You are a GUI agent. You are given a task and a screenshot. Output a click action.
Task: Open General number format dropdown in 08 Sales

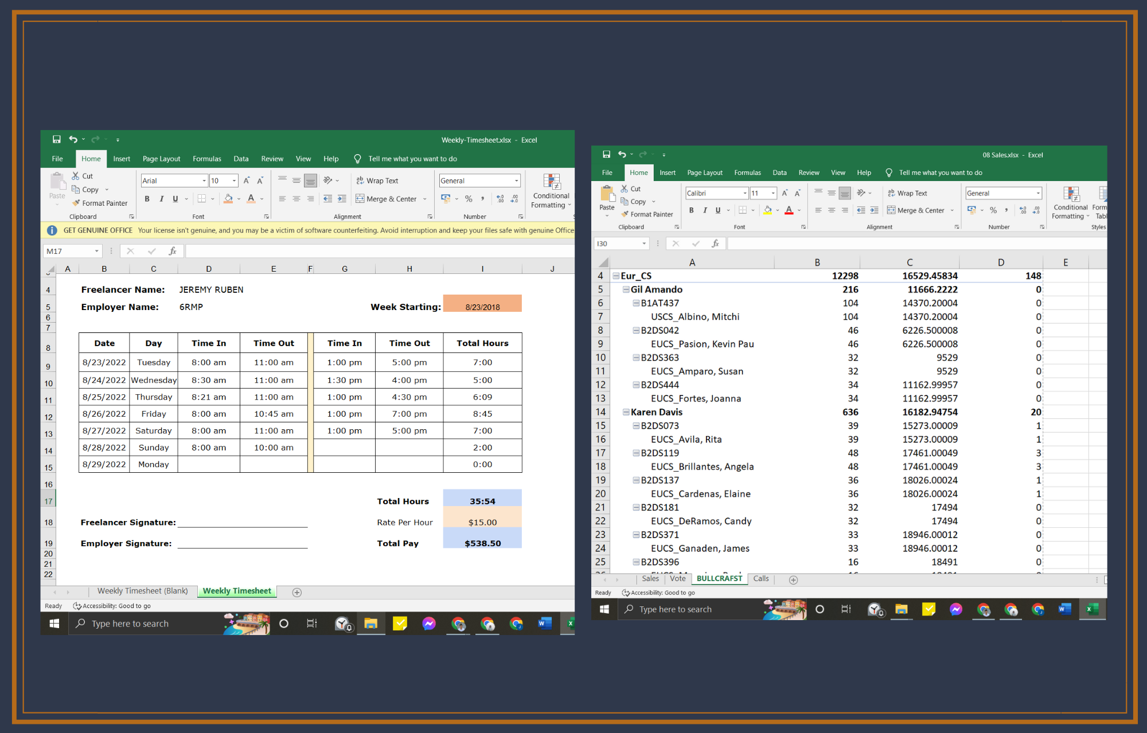pyautogui.click(x=1038, y=193)
